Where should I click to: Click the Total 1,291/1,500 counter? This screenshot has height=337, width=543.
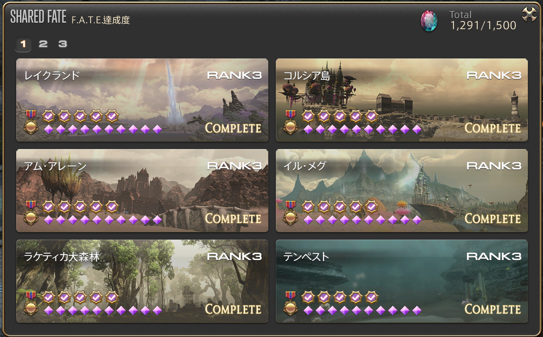(x=483, y=21)
